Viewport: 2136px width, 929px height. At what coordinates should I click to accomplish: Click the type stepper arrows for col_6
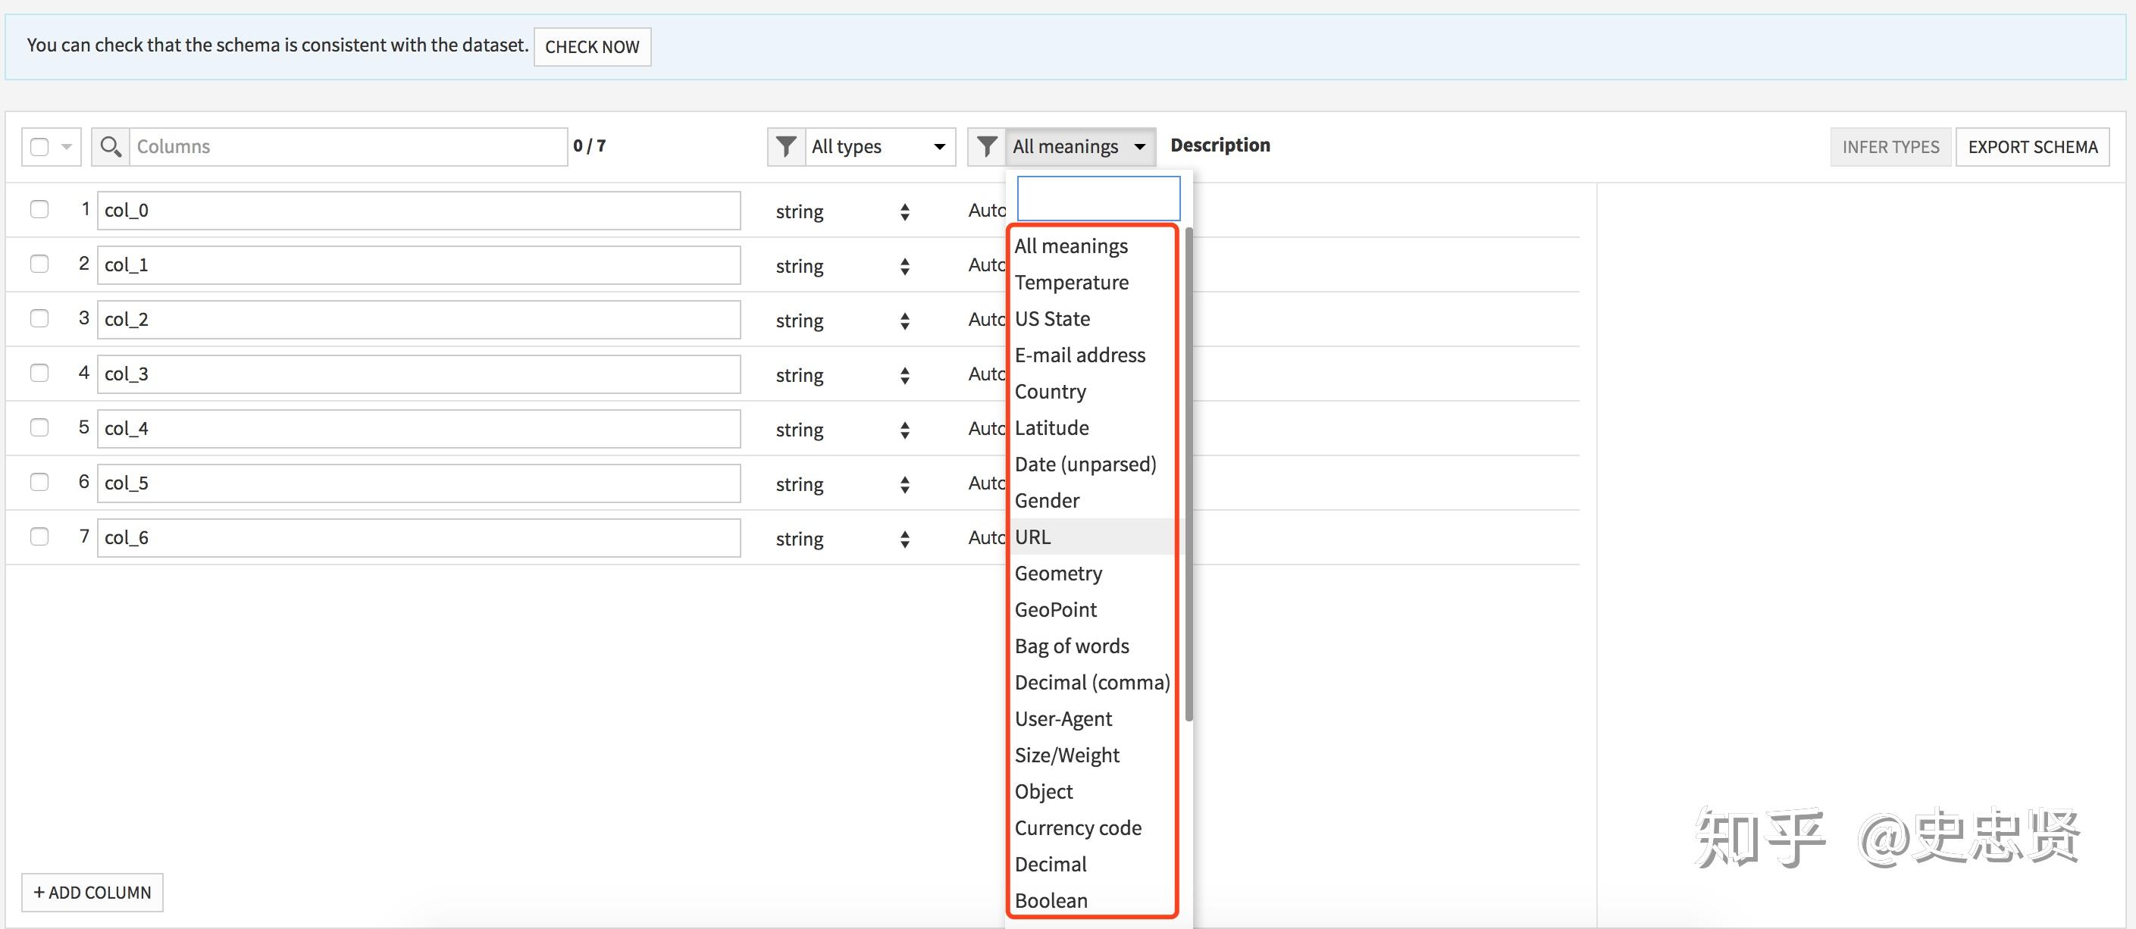(904, 539)
